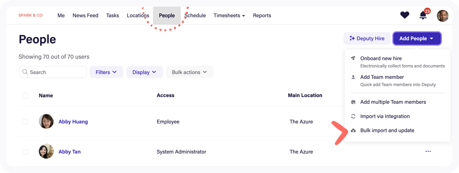Click the Deputy Hire button
This screenshot has height=173, width=459.
pyautogui.click(x=367, y=39)
